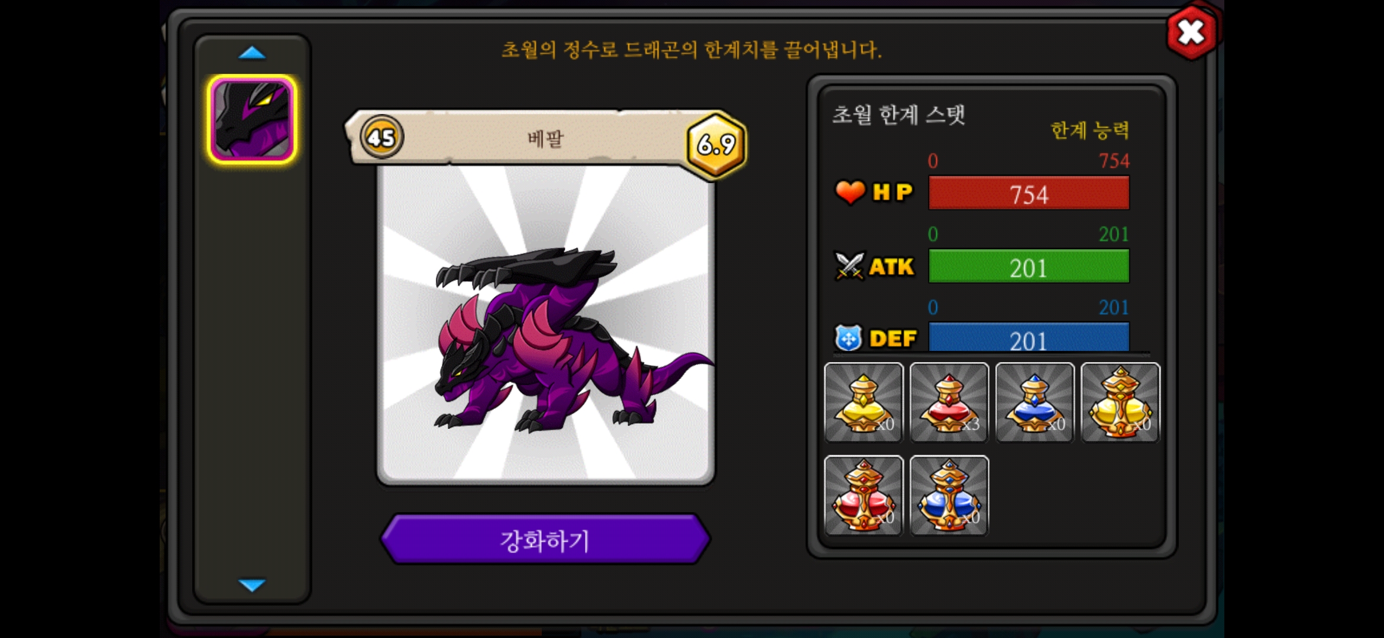
Task: Click the blue DEF bar showing 201
Action: pyautogui.click(x=1029, y=337)
